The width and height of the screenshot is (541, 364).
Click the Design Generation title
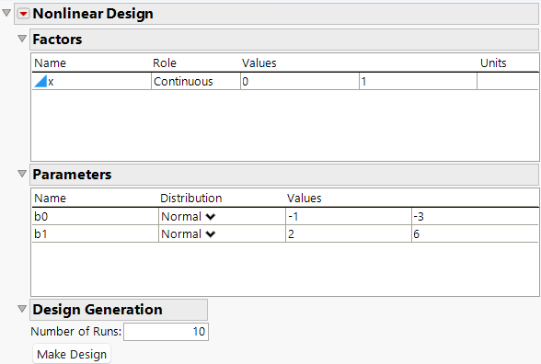coord(98,310)
